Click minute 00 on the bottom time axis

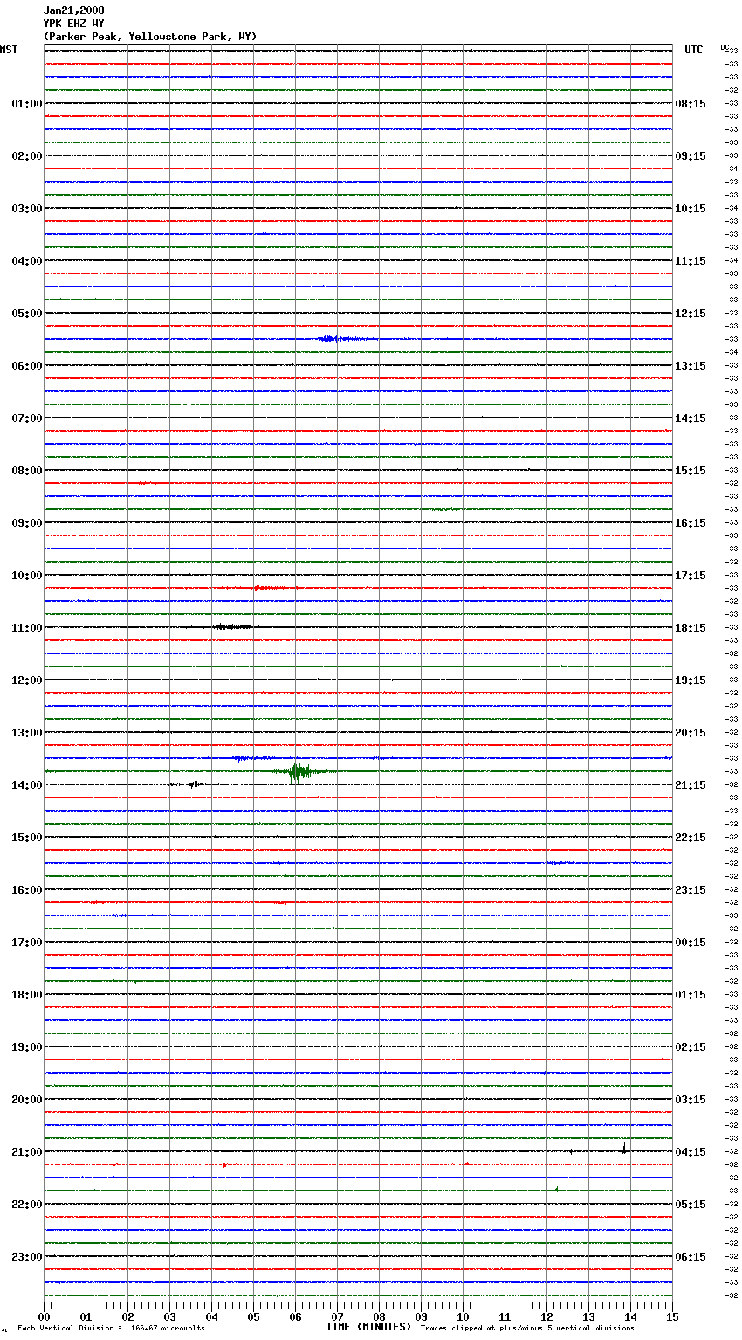coord(44,1316)
